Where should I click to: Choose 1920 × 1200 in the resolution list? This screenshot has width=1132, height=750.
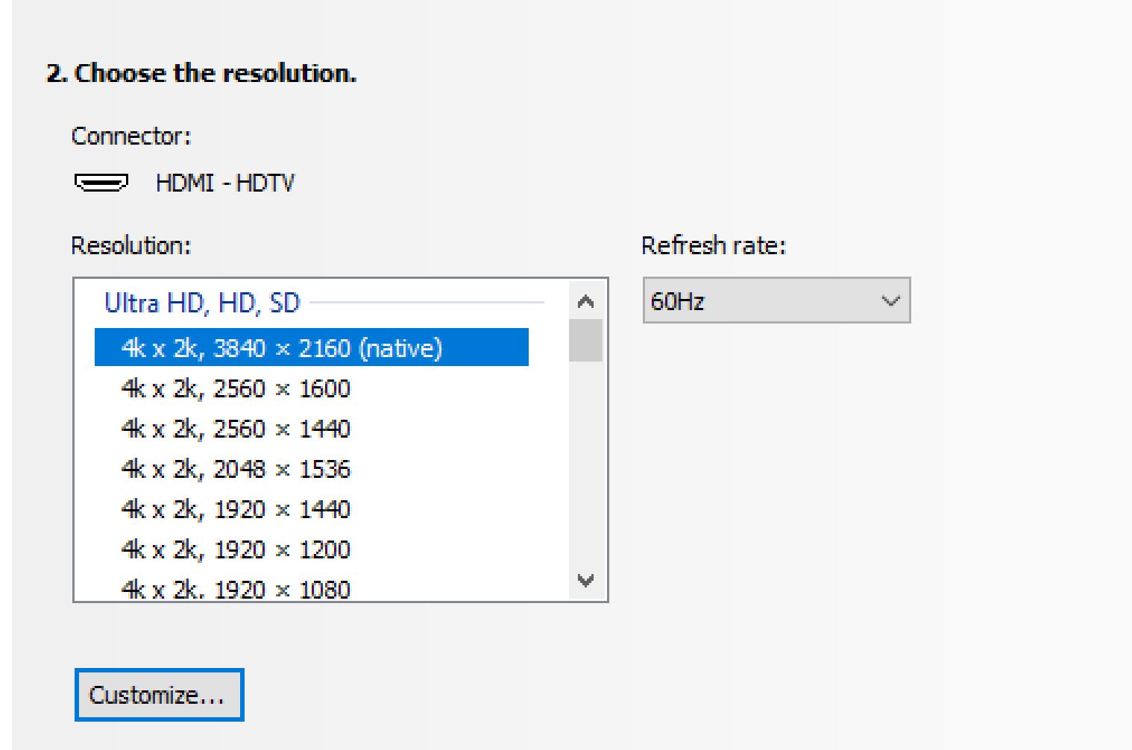[x=236, y=549]
